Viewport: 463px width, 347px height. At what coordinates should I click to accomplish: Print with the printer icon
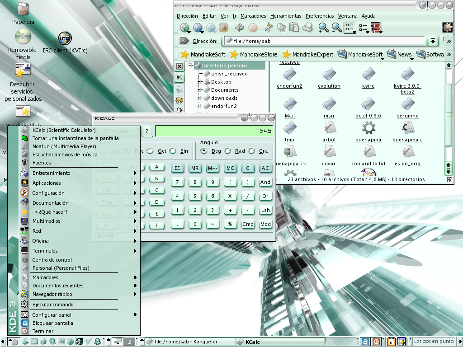click(x=307, y=28)
